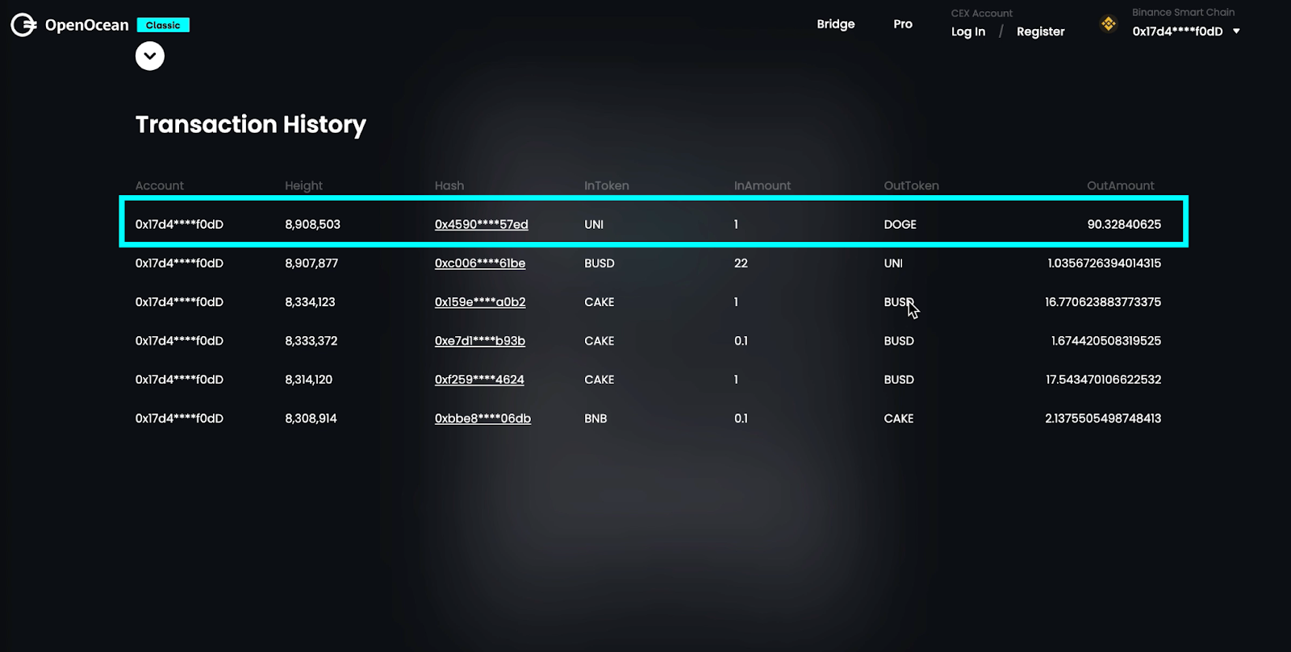The image size is (1291, 652).
Task: Click out amount 2.1375505498748413
Action: pyautogui.click(x=1103, y=417)
